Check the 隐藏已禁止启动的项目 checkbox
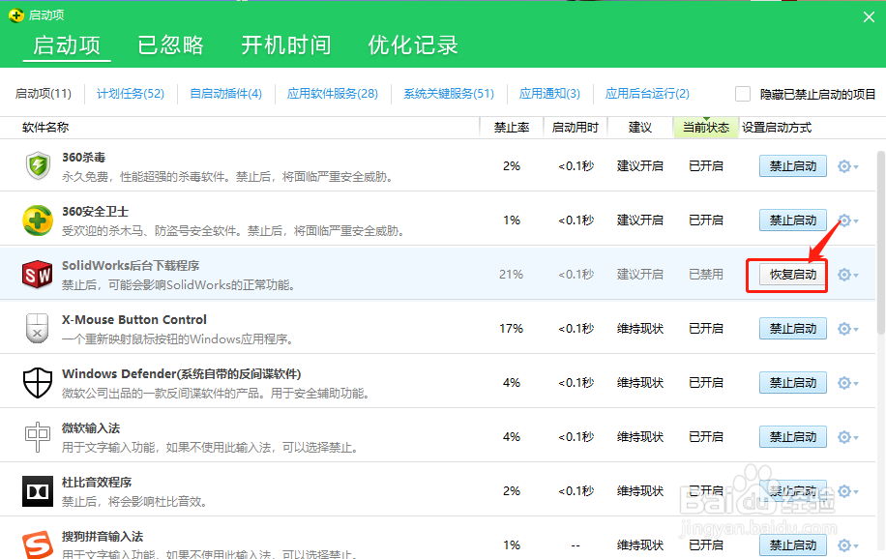The height and width of the screenshot is (559, 886). coord(743,94)
